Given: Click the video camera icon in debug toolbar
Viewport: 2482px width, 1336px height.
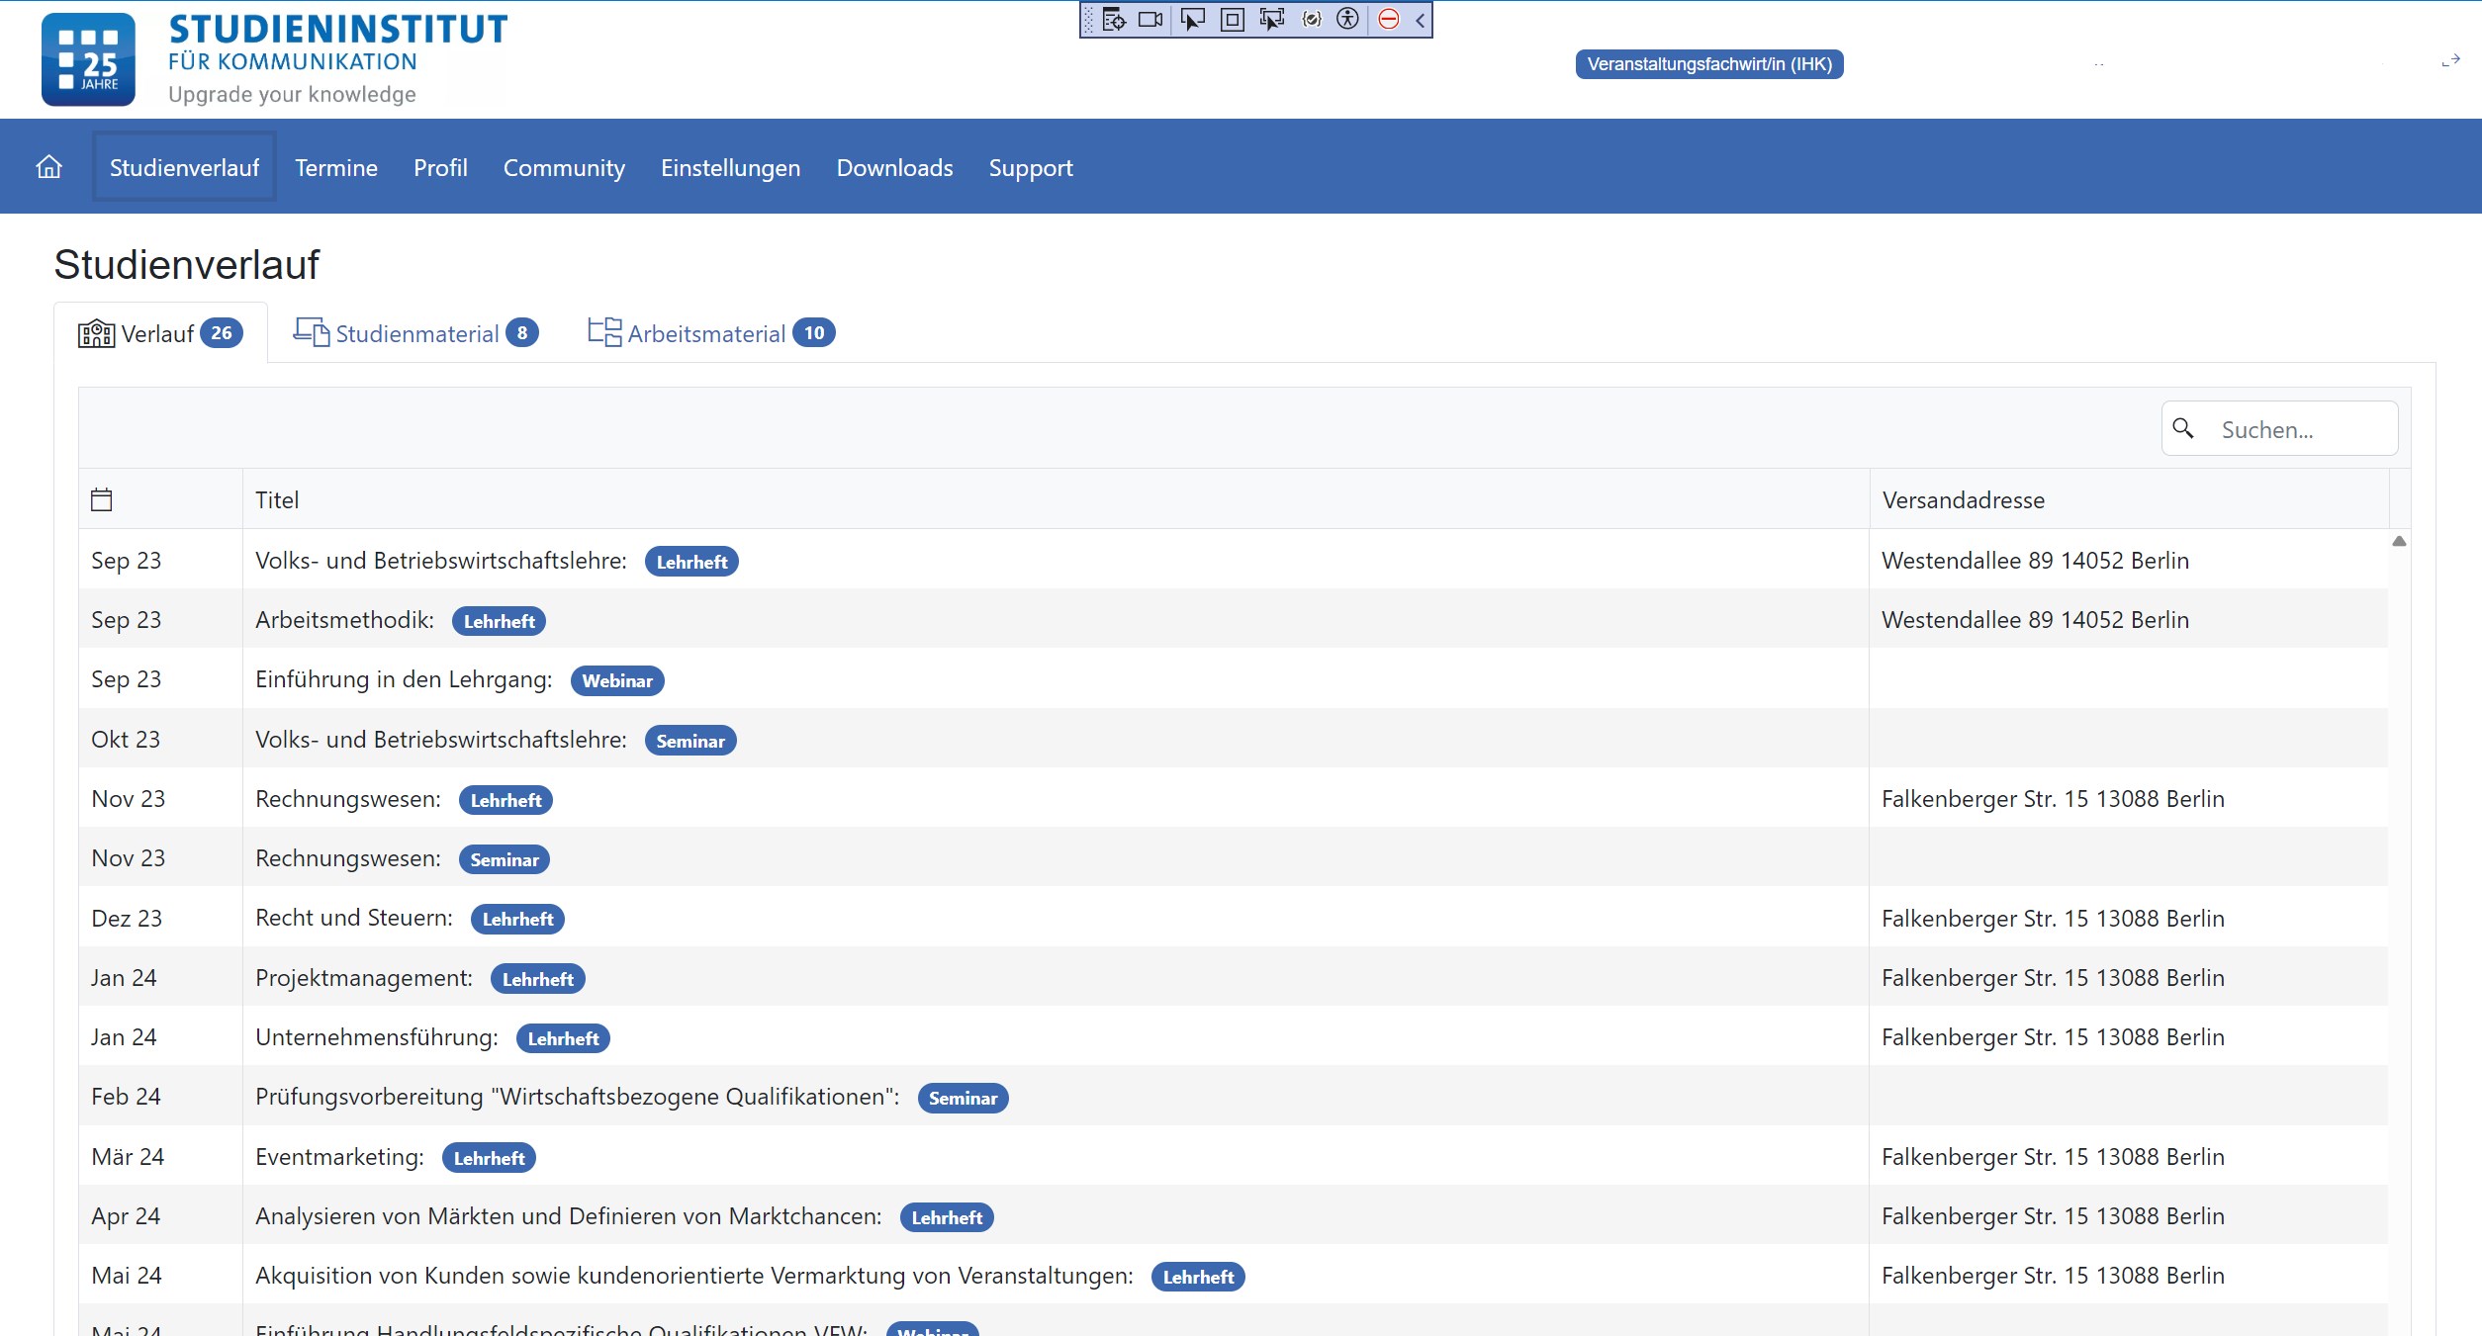Looking at the screenshot, I should (x=1150, y=19).
